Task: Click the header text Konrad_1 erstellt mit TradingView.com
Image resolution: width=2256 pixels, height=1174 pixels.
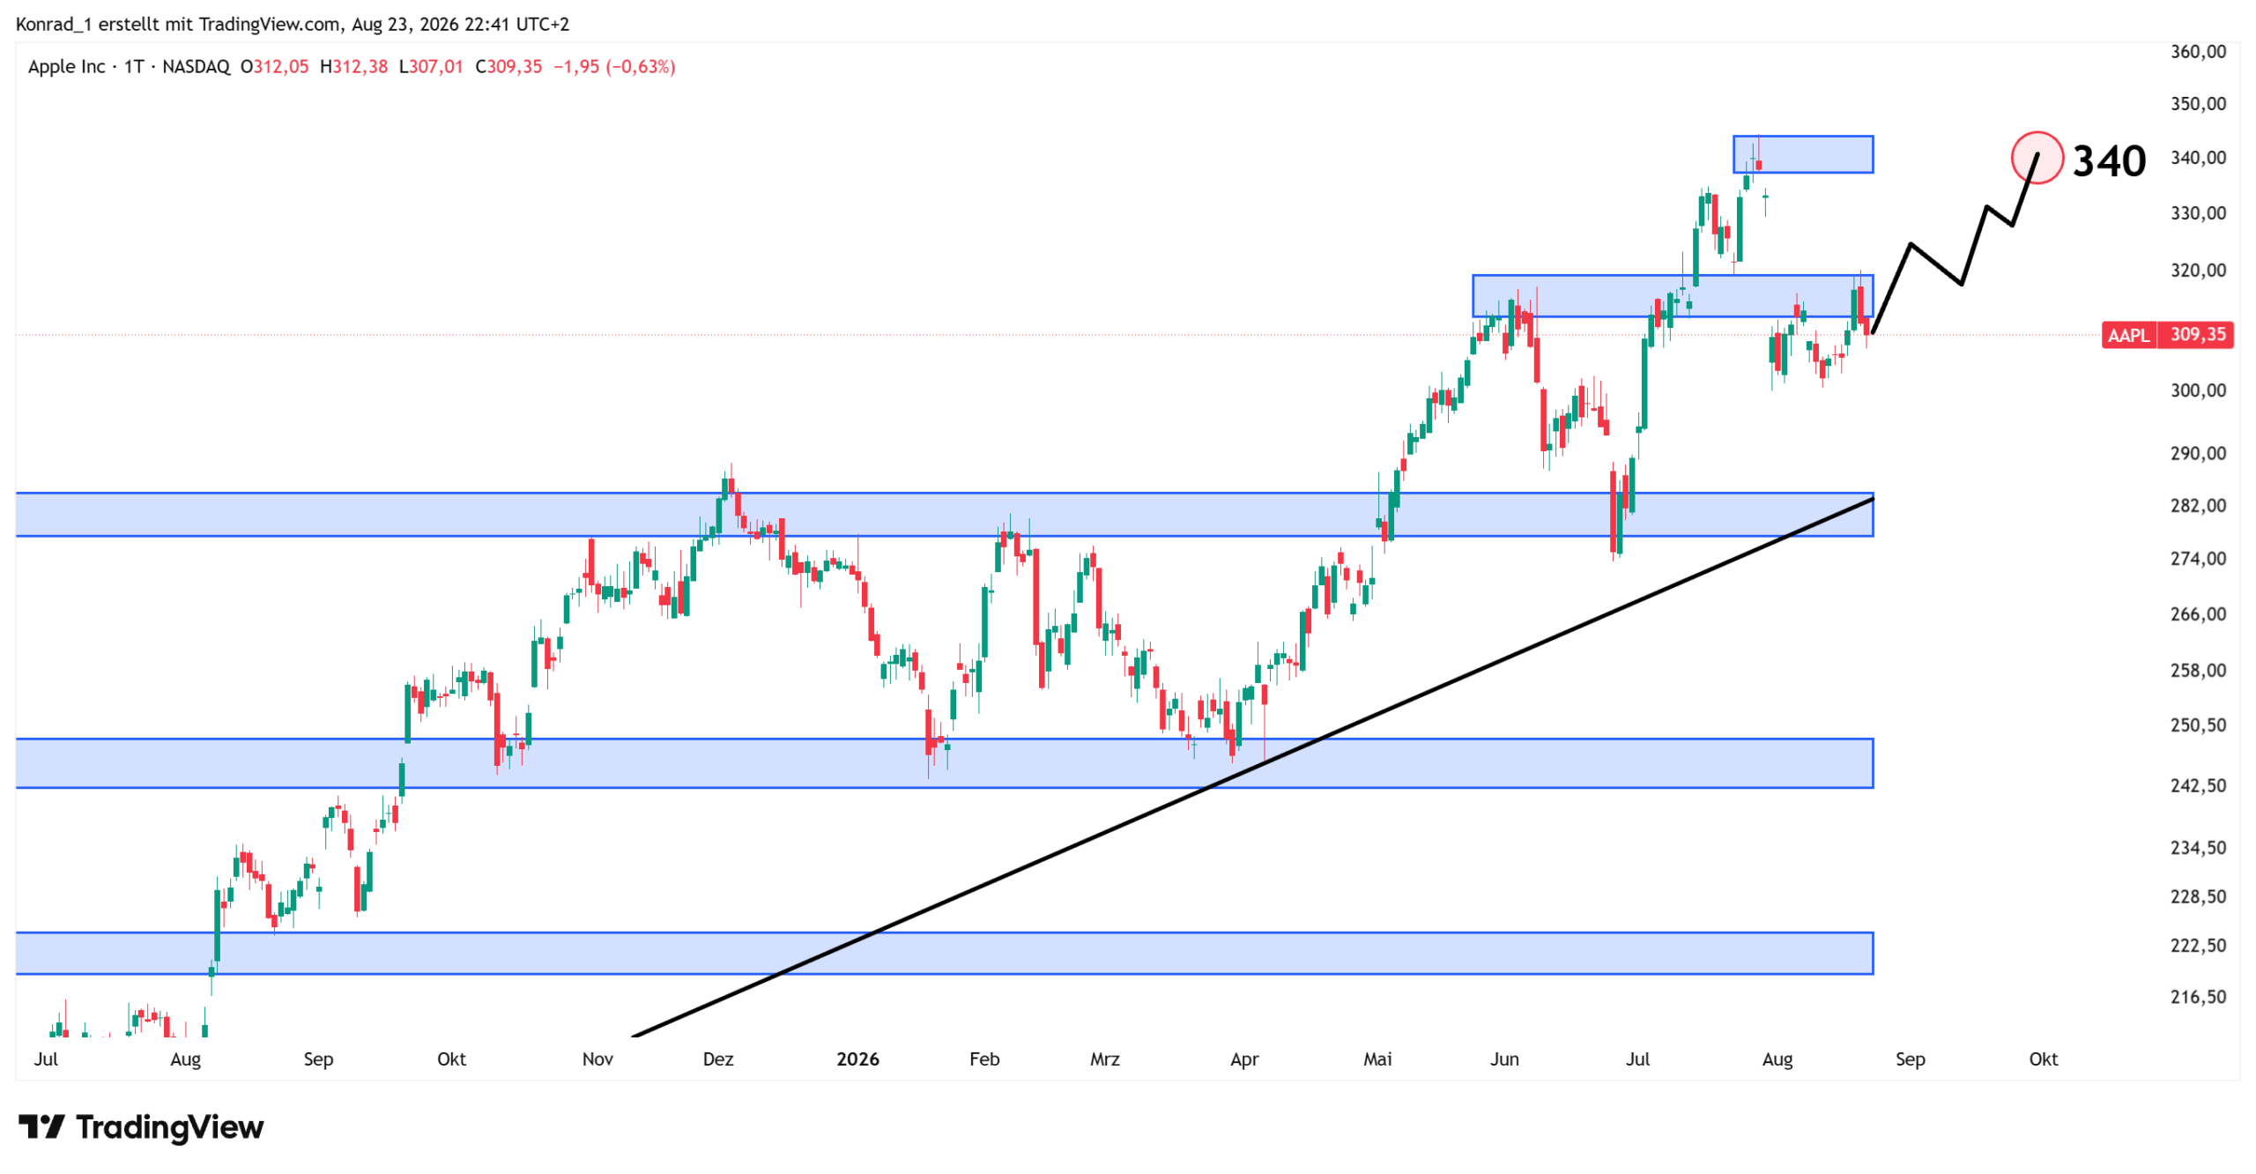Action: [178, 24]
